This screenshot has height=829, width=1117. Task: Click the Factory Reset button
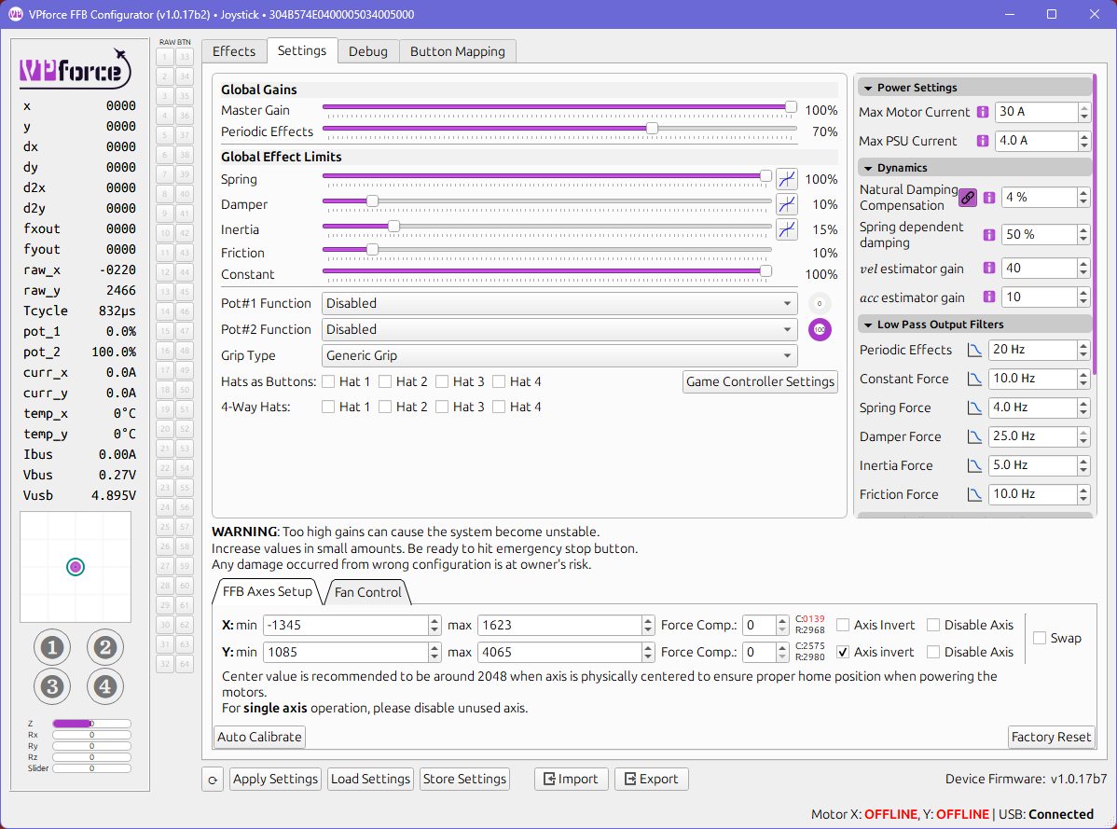(x=1051, y=737)
